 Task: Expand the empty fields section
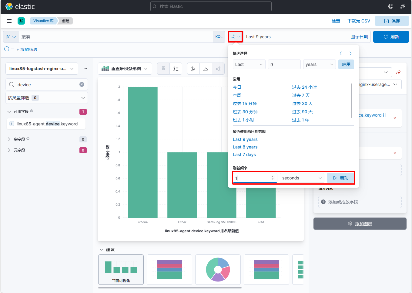click(x=9, y=139)
